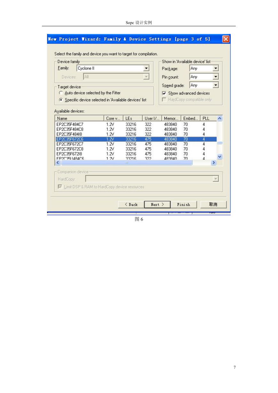Select device EP2C35F672C6

click(x=136, y=139)
